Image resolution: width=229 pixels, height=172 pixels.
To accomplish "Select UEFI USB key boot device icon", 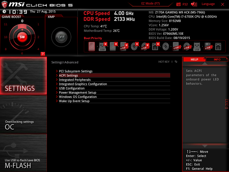I will 103,47.
